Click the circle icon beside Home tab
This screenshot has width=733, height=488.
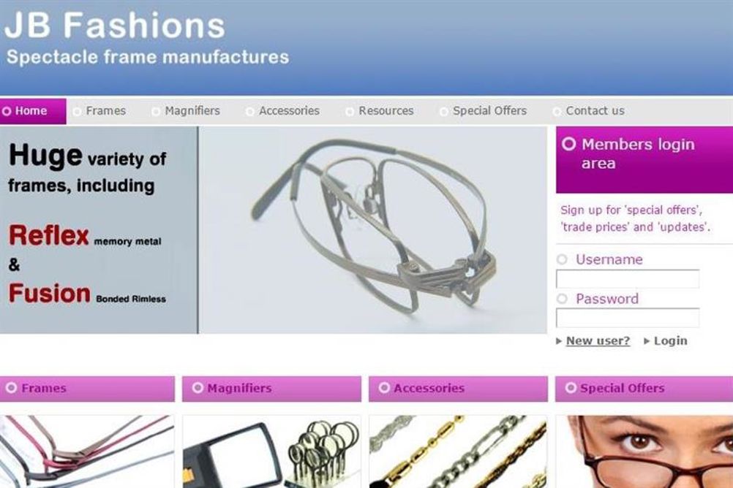7,111
